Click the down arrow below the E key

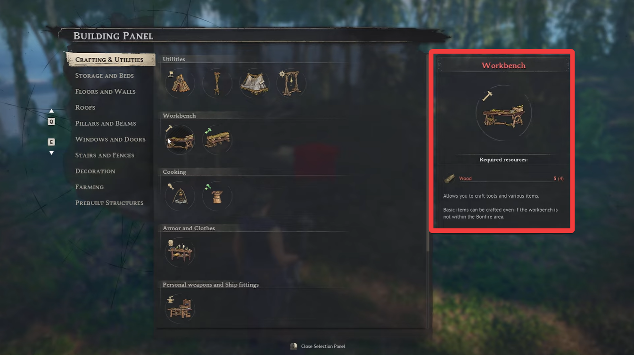51,153
